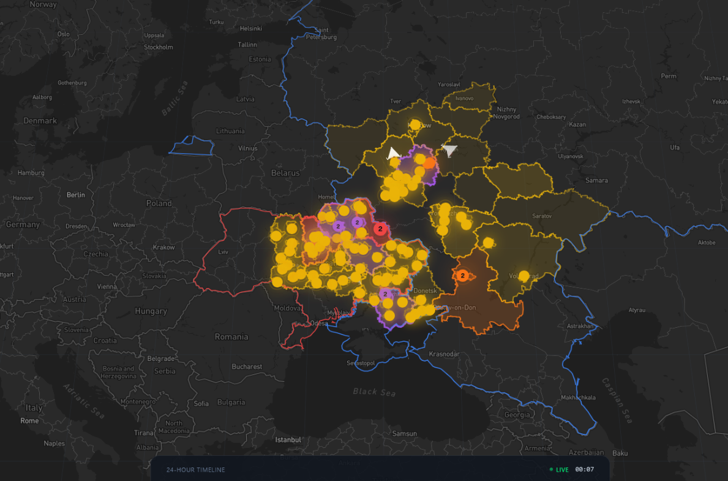Screen dimensions: 728x481
Task: Click the Makhachkala city label
Action: coord(578,397)
